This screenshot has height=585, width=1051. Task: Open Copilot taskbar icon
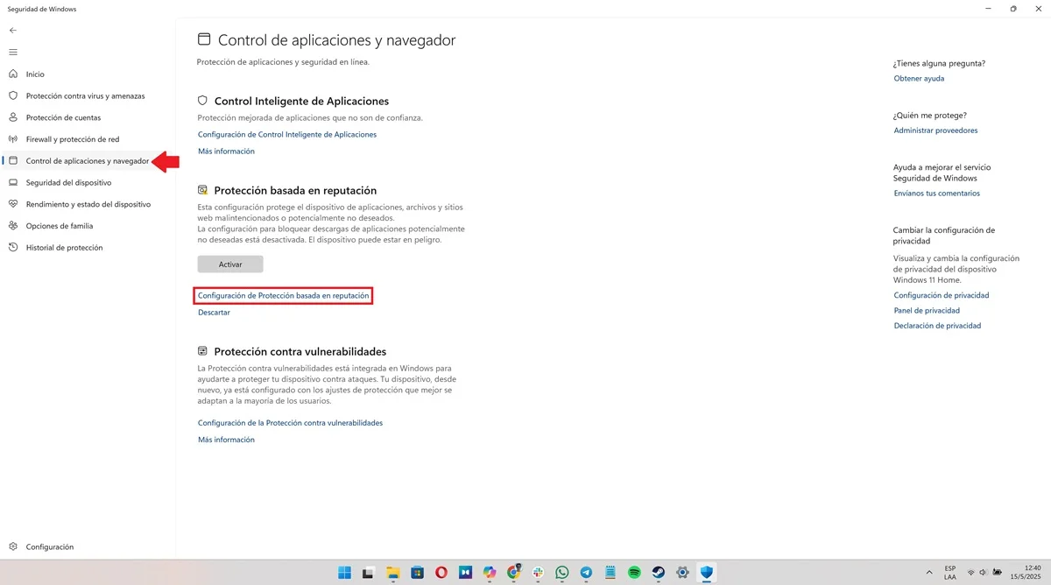click(x=490, y=573)
